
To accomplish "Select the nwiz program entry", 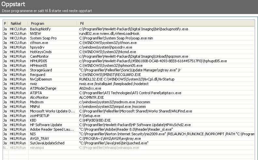I will 34,84.
